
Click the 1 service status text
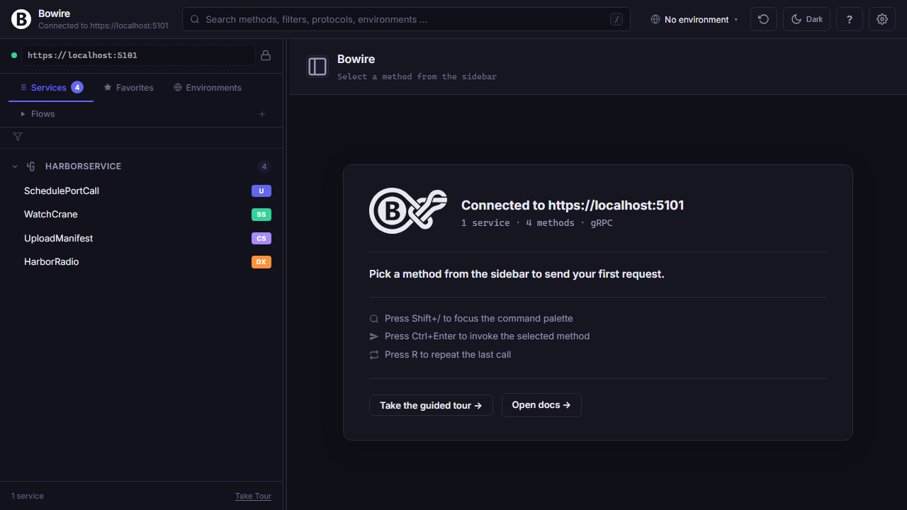coord(28,496)
